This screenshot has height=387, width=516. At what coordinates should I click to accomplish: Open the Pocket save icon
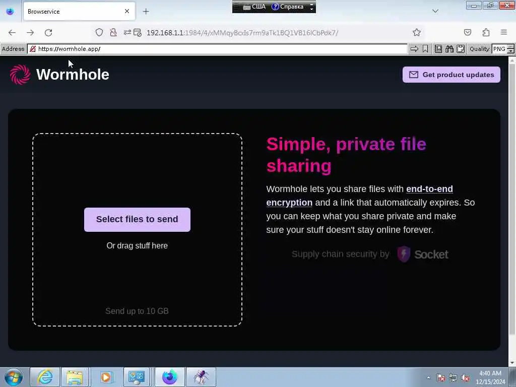coord(468,32)
